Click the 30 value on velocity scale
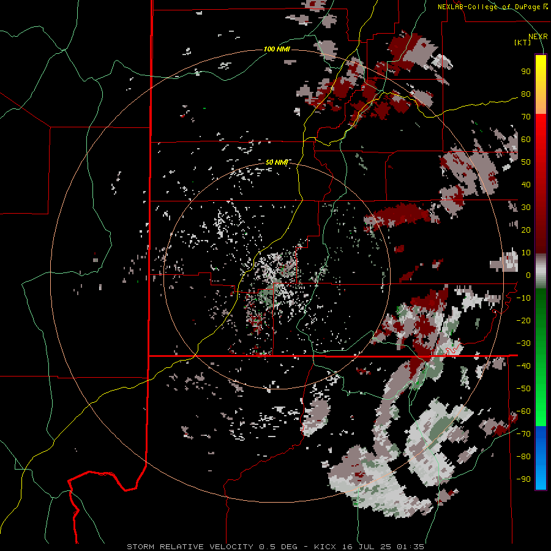Screen dimensions: 551x551 (526, 208)
